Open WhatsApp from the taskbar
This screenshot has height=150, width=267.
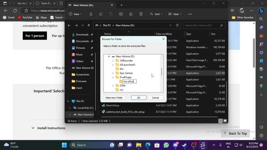tap(166, 145)
